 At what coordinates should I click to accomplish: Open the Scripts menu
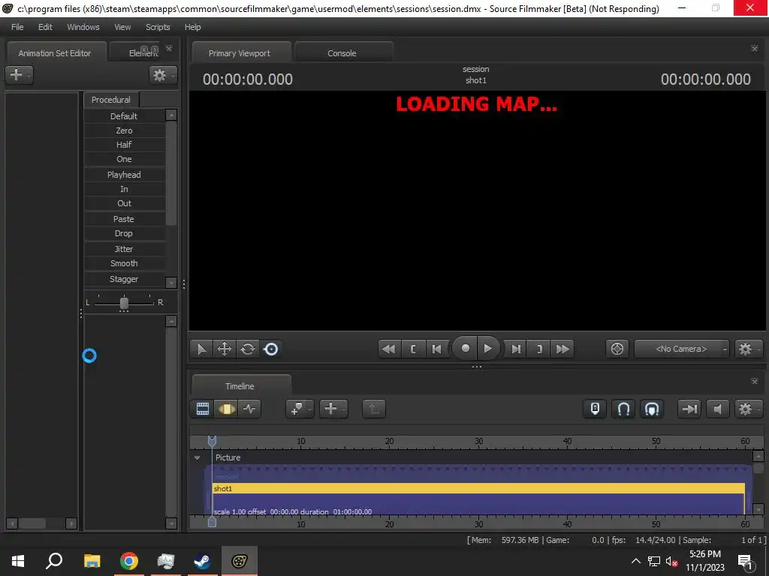pyautogui.click(x=158, y=27)
